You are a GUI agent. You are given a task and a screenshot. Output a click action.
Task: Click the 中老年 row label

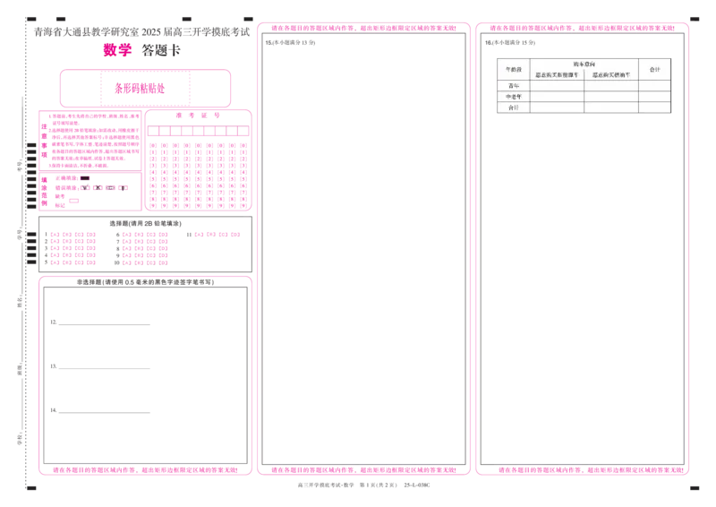512,97
